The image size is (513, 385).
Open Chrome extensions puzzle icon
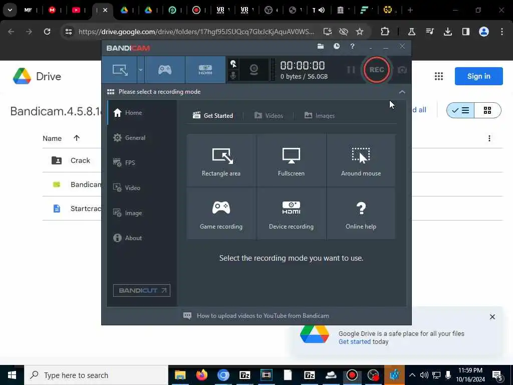tap(385, 32)
